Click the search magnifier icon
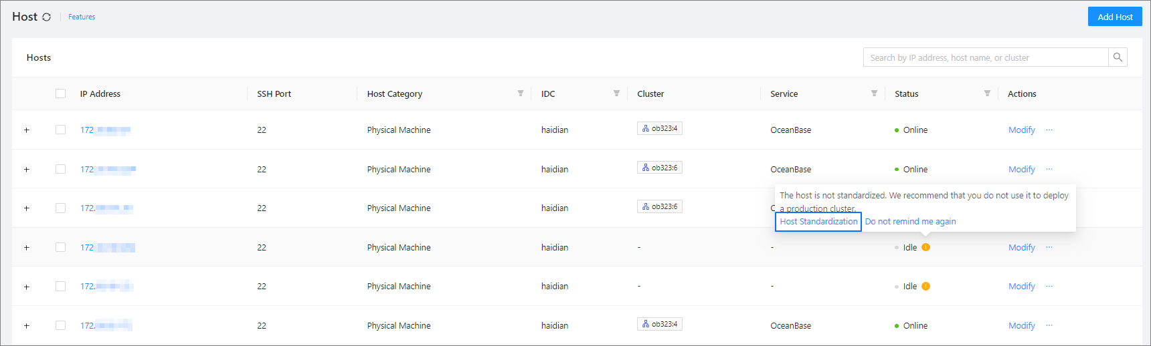This screenshot has width=1151, height=346. (1118, 57)
